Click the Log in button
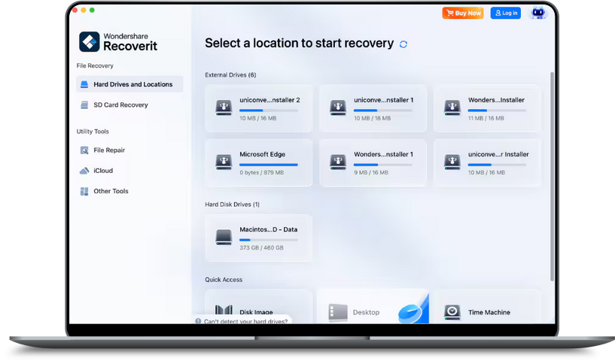 pos(506,13)
